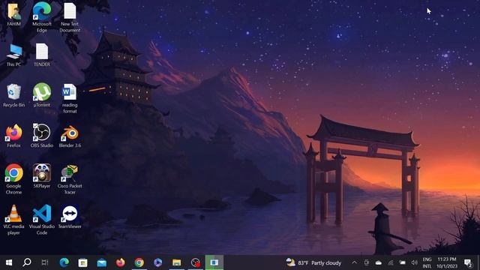The height and width of the screenshot is (270, 480).
Task: Select the reading format Word document
Action: tap(70, 98)
